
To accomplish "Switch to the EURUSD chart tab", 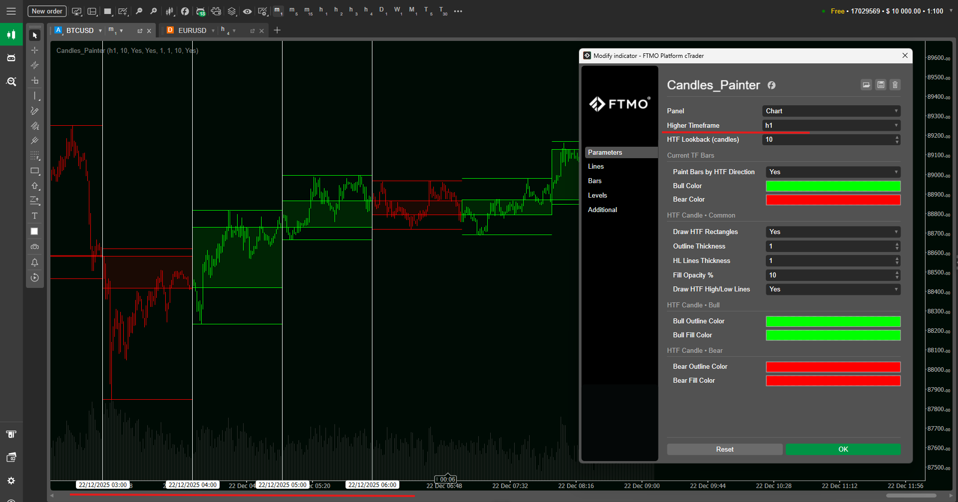I will point(192,31).
